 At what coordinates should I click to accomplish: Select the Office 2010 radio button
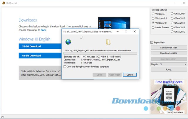[172, 18]
